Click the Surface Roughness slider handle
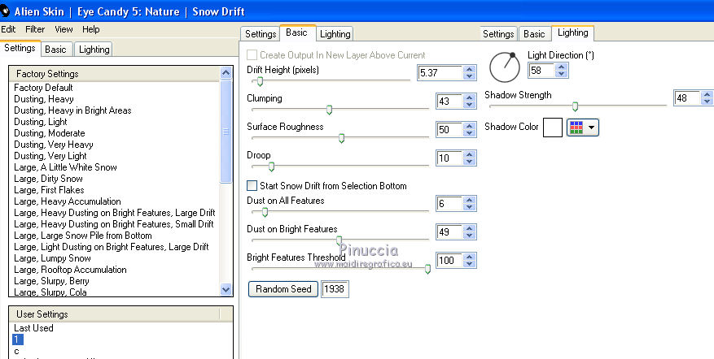This screenshot has width=714, height=359. [x=341, y=138]
